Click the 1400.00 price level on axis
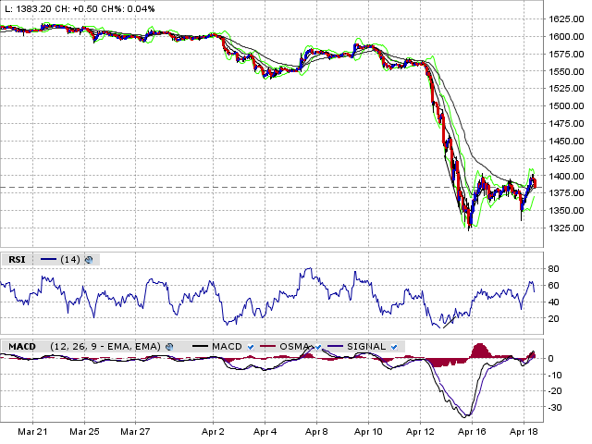This screenshot has width=592, height=444. pyautogui.click(x=564, y=176)
